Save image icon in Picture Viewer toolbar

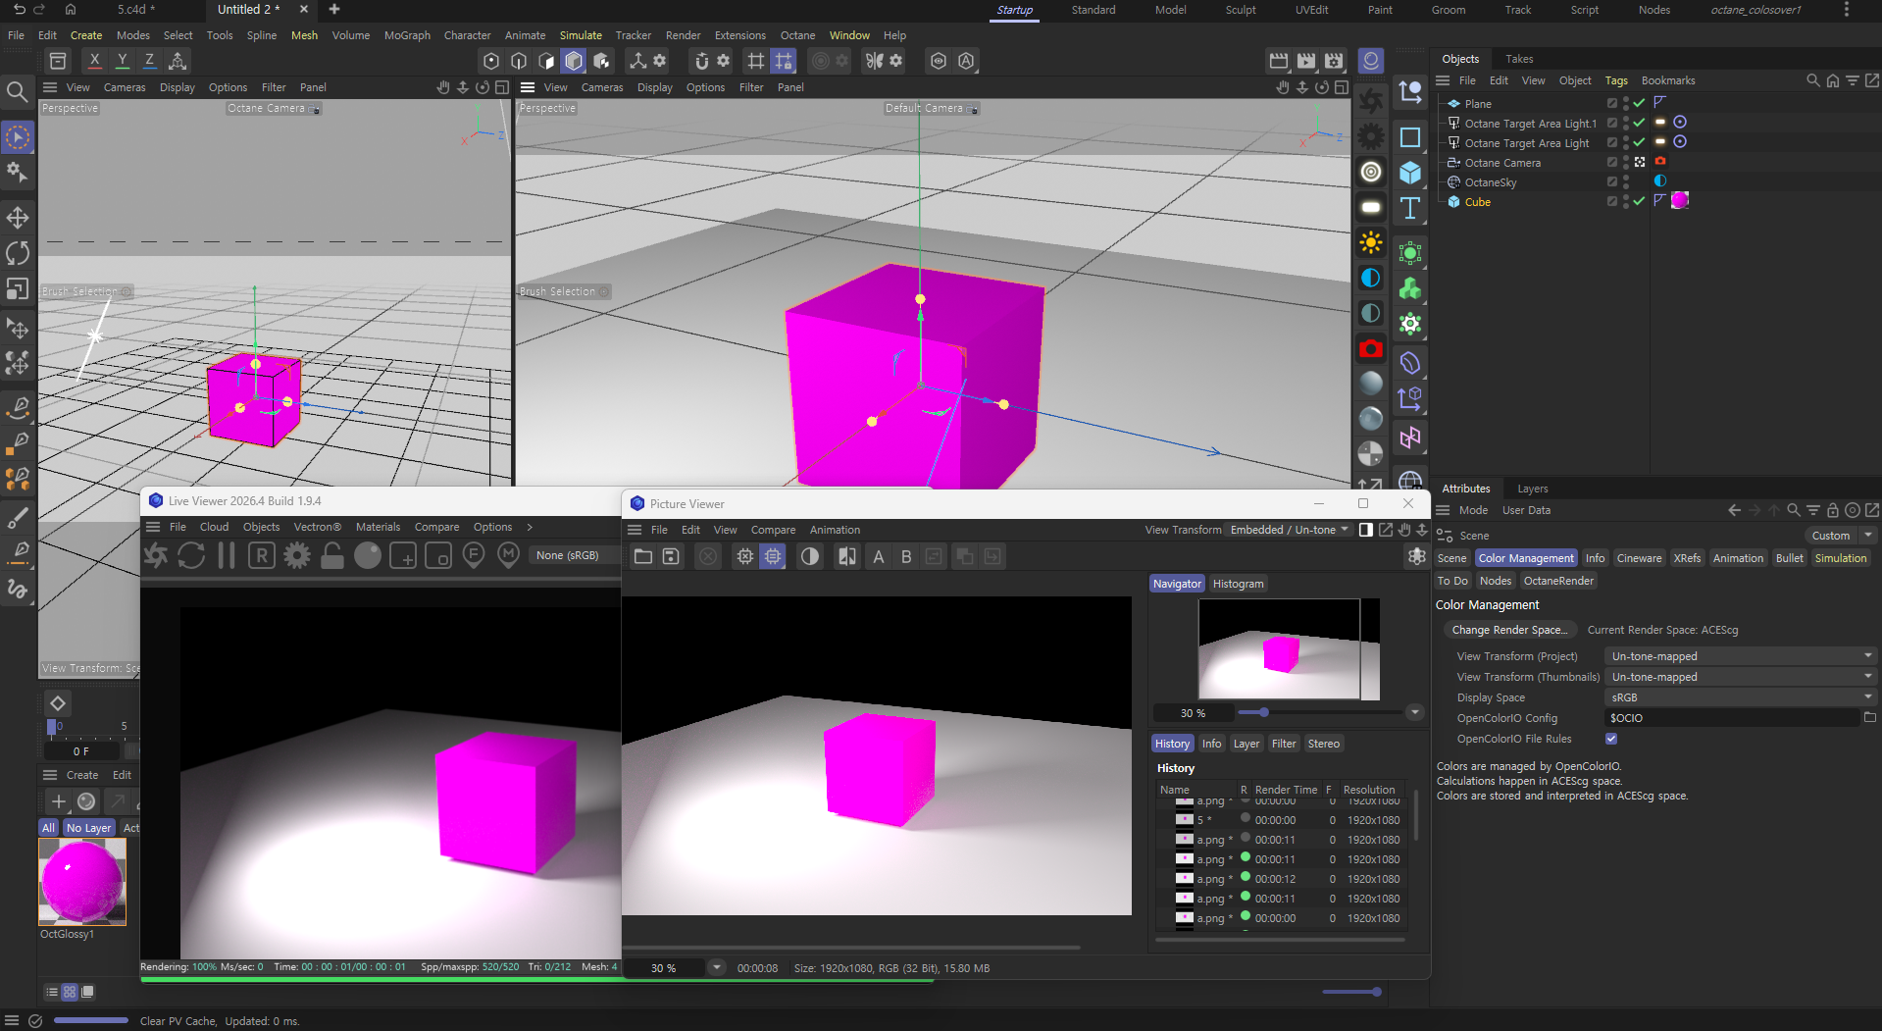[671, 557]
